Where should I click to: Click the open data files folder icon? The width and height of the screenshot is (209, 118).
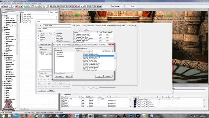(2, 6)
